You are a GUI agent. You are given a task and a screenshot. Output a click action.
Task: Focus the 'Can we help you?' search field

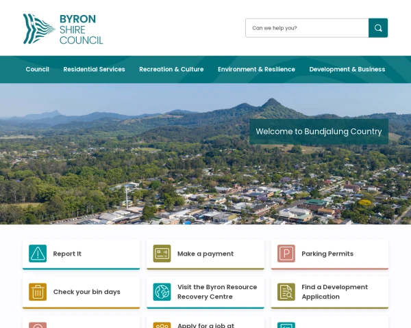click(307, 28)
